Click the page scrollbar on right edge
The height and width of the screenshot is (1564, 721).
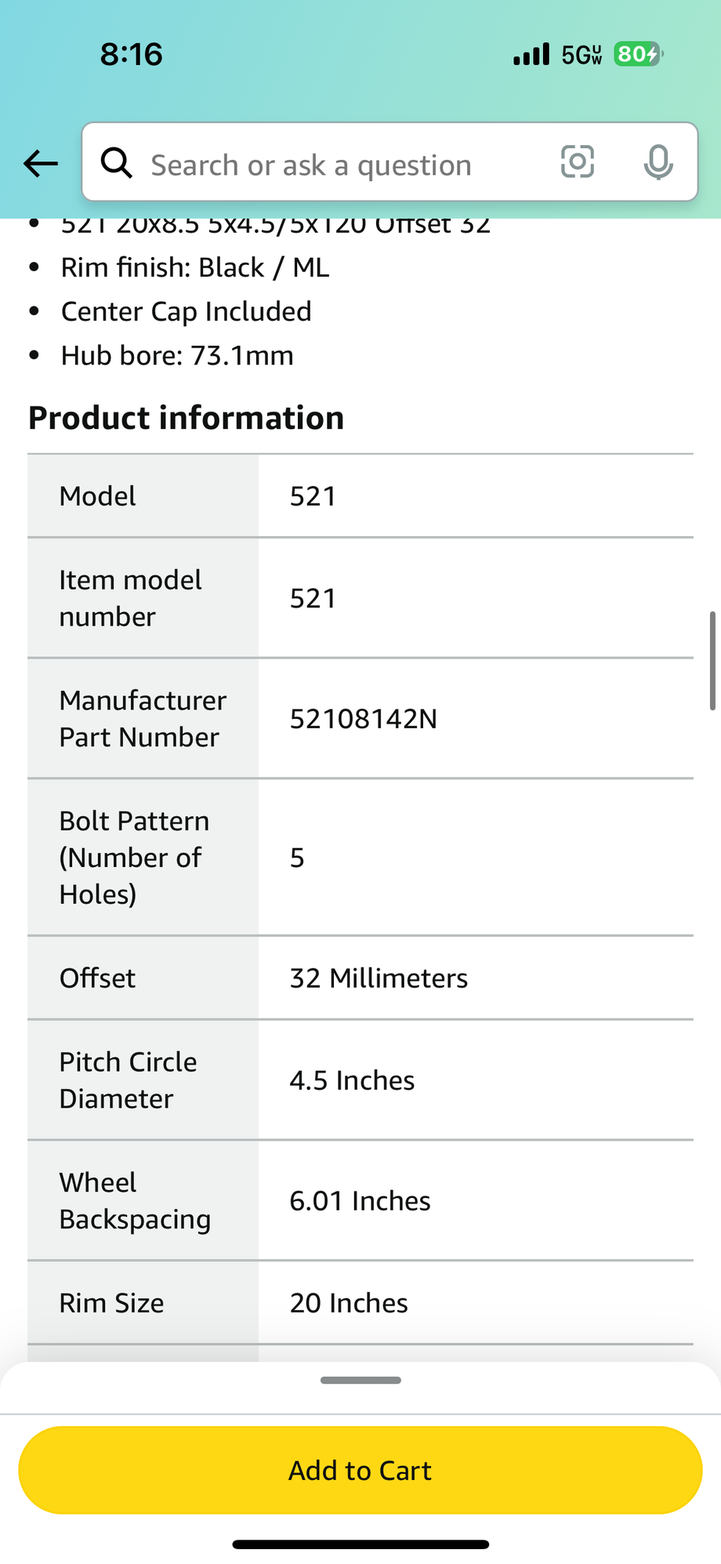point(712,660)
